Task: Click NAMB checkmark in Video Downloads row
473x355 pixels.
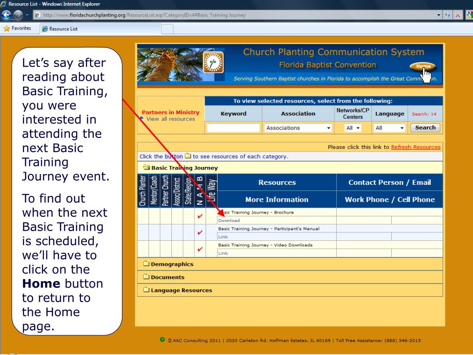Action: pos(200,249)
